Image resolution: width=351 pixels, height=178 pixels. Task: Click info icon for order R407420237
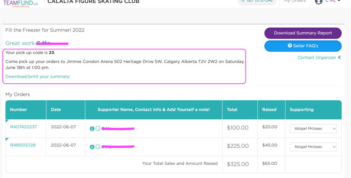pos(92,129)
